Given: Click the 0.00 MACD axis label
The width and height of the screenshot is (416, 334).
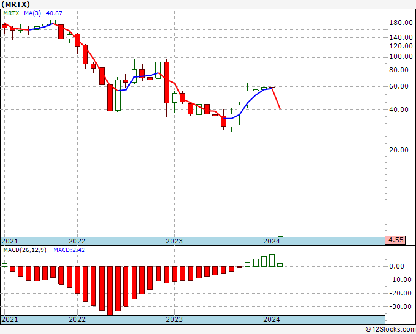Looking at the screenshot, I should pos(396,266).
